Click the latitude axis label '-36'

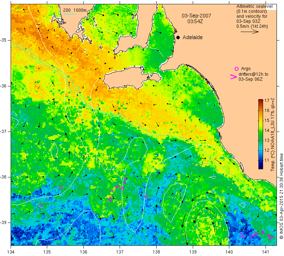point(4,86)
